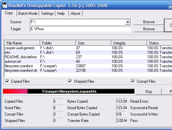Click size value 237

point(79,57)
